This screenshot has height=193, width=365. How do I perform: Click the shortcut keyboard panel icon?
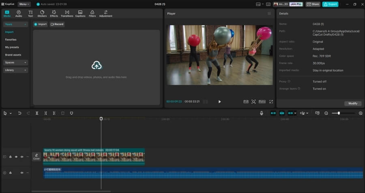pyautogui.click(x=268, y=4)
